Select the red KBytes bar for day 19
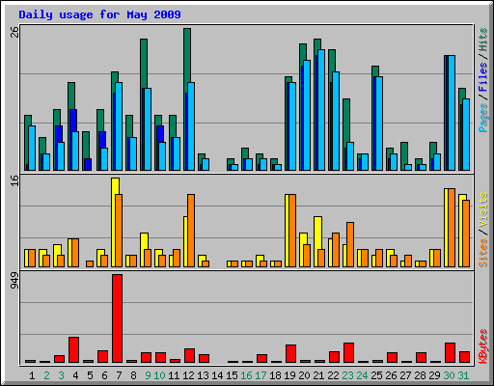 pos(290,354)
